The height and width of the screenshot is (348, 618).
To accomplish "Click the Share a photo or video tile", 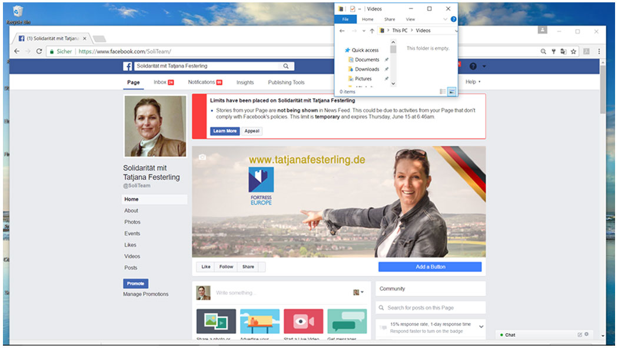I will click(216, 321).
